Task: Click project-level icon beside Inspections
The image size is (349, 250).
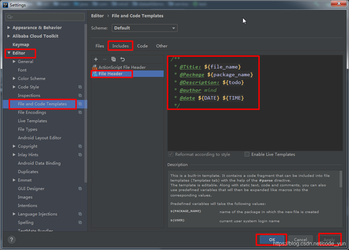Action: pyautogui.click(x=80, y=96)
